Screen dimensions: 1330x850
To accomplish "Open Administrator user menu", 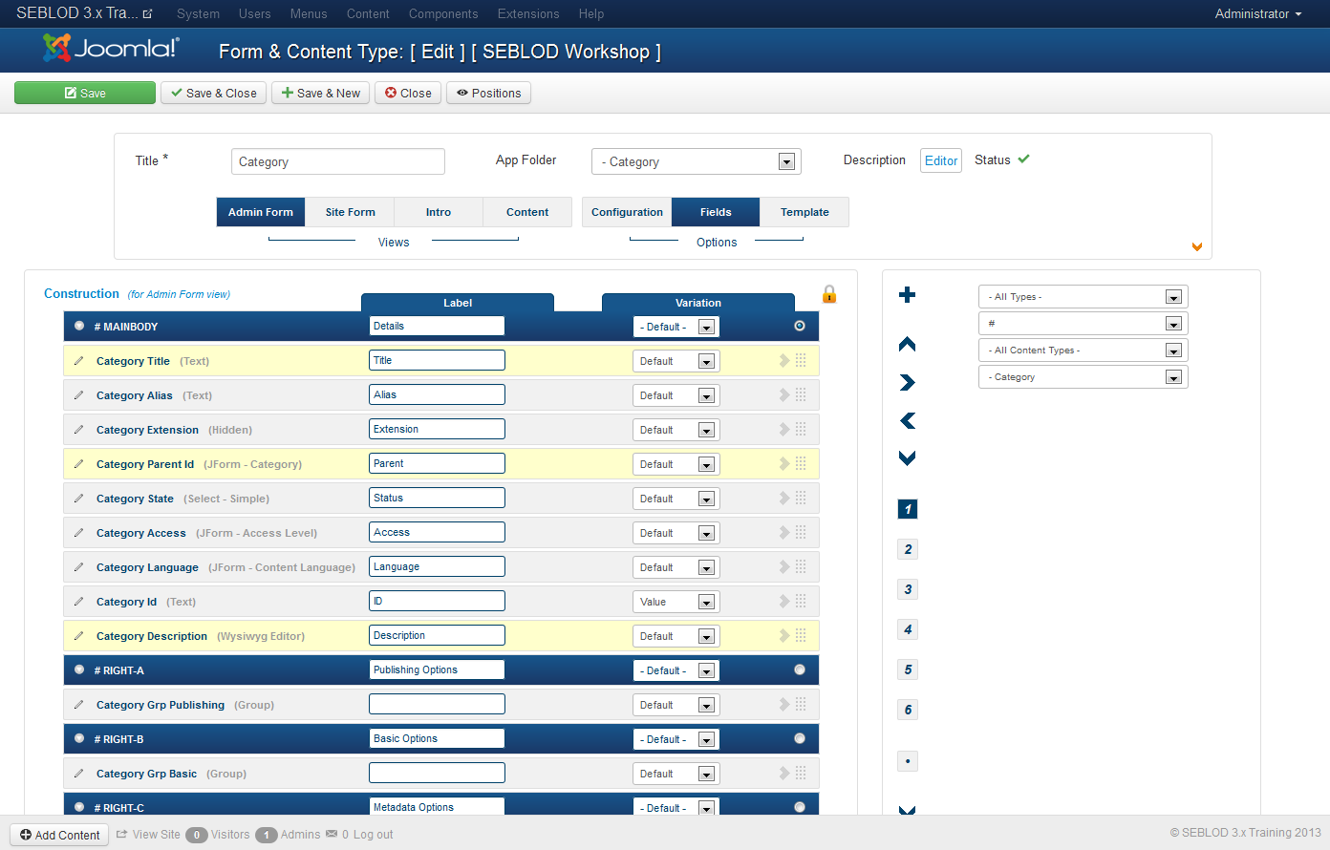I will [1257, 13].
